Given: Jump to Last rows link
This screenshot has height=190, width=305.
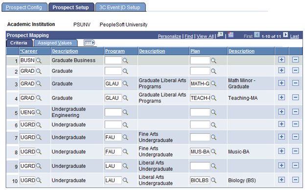Looking at the screenshot, I should pos(295,36).
